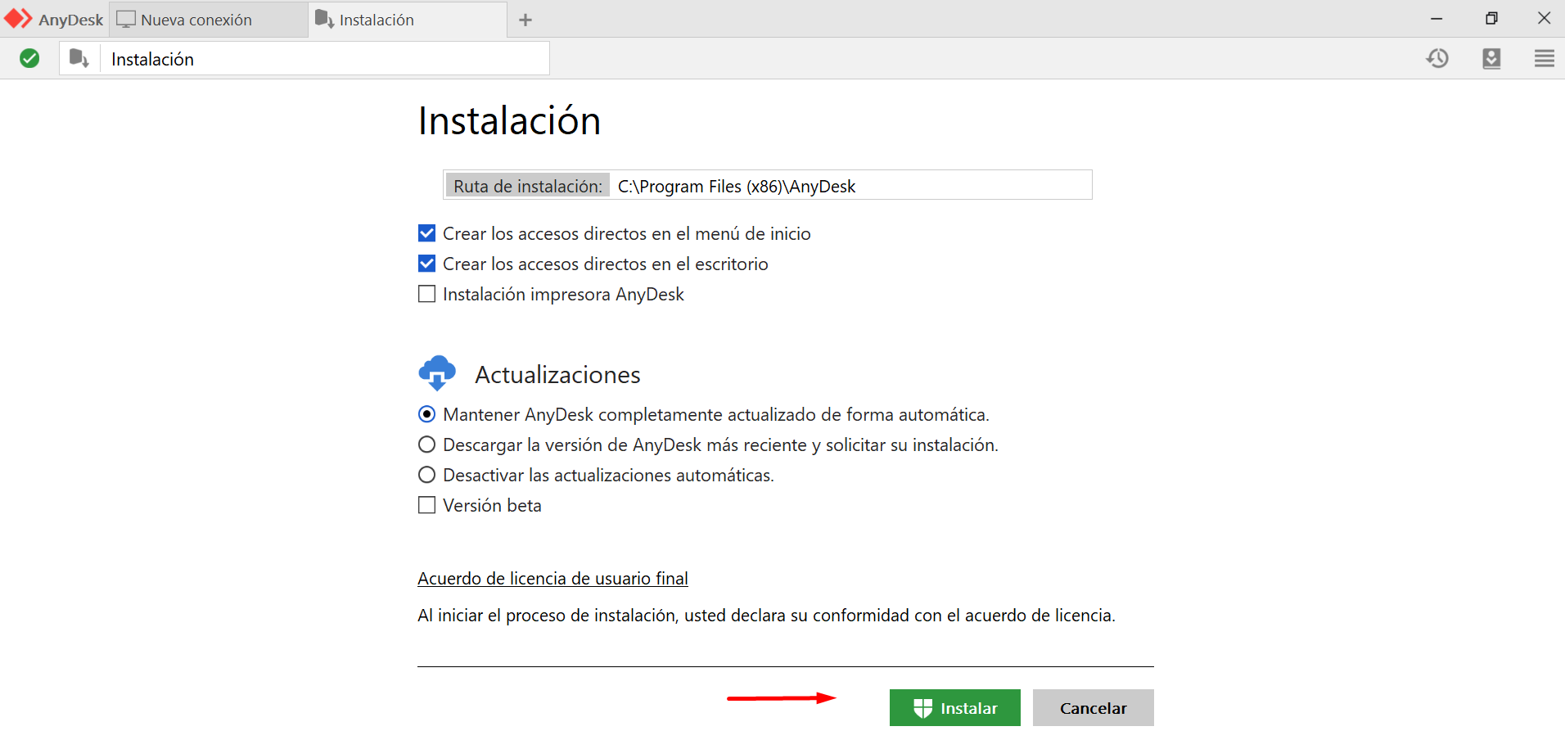Click the Instalación page heading

[x=509, y=121]
